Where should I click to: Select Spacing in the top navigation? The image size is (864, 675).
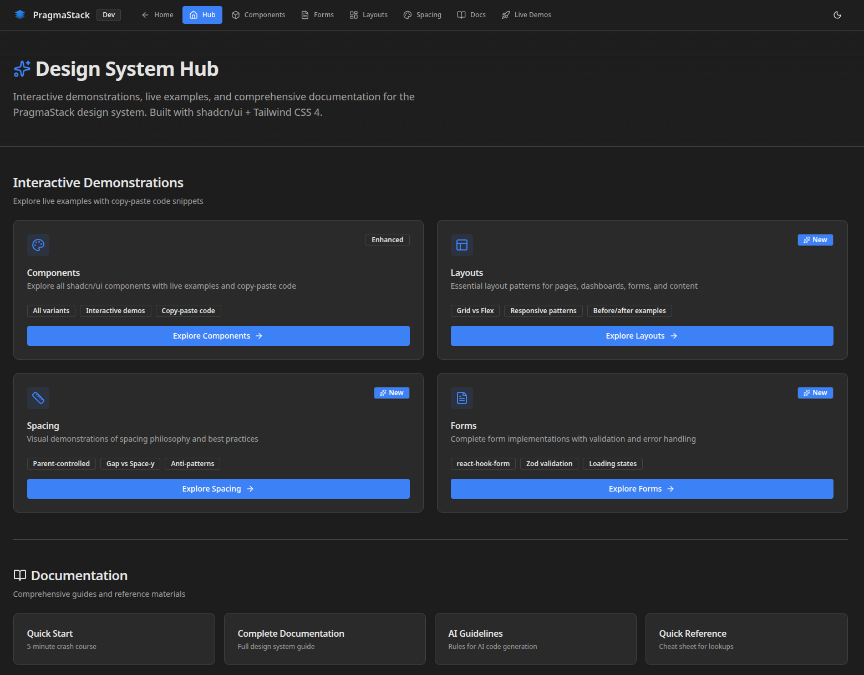pyautogui.click(x=422, y=15)
